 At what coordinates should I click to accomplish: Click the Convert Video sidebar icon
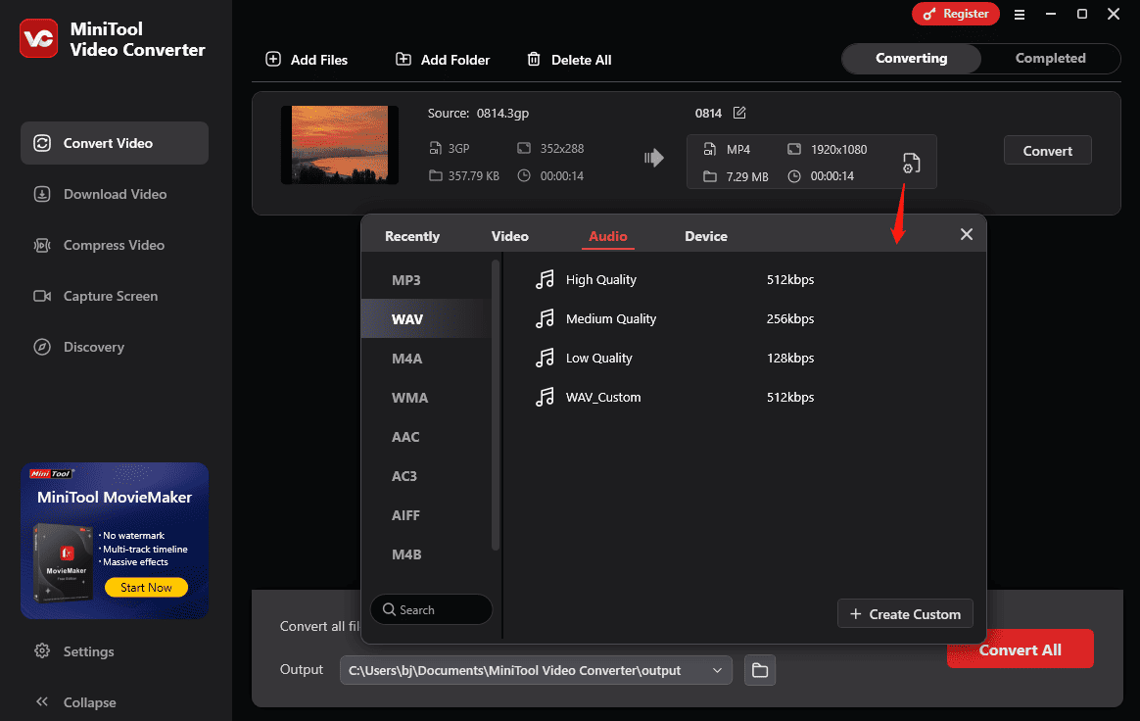[42, 143]
